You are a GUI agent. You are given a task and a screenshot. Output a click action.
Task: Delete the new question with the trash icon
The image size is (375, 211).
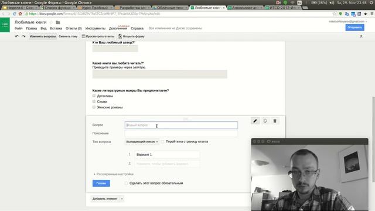click(x=275, y=121)
